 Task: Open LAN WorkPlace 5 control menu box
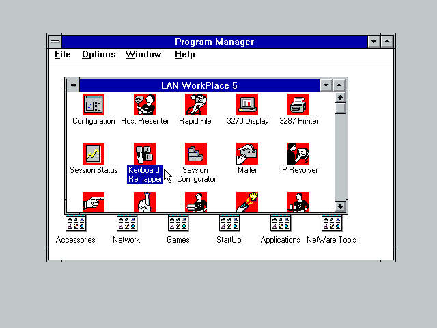[x=73, y=85]
